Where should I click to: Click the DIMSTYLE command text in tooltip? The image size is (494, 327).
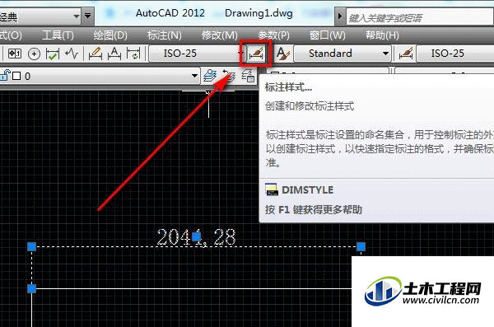pyautogui.click(x=307, y=189)
